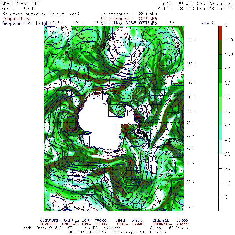Image resolution: width=235 pixels, height=235 pixels.
Task: Click the red 'LOW= -35.000' temperature value
Action: coord(95,224)
